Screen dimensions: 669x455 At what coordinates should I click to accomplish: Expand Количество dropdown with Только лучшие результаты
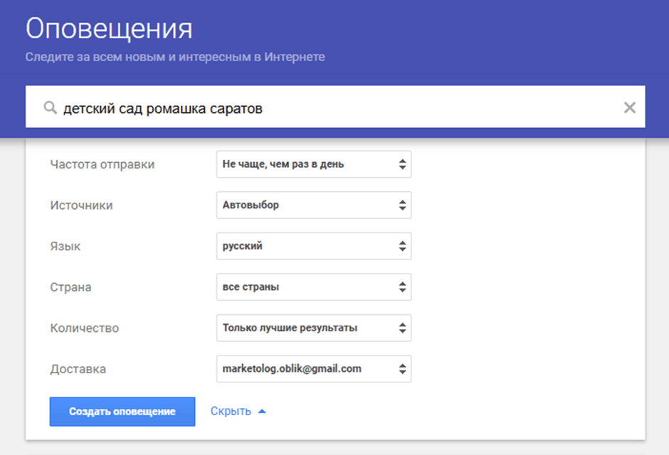313,328
